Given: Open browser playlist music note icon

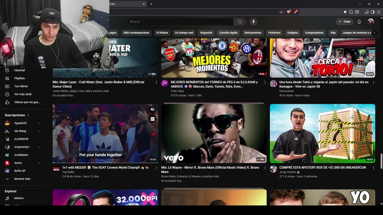Looking at the screenshot, I should (x=367, y=12).
